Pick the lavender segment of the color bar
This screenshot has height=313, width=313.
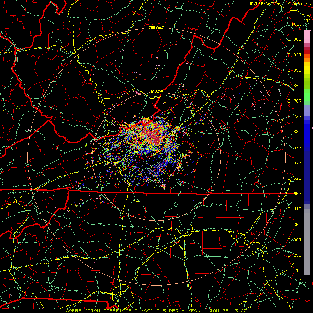coord(307,110)
